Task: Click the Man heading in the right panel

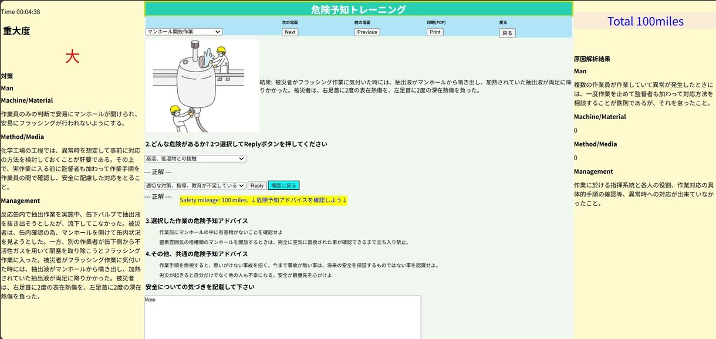Action: click(580, 71)
